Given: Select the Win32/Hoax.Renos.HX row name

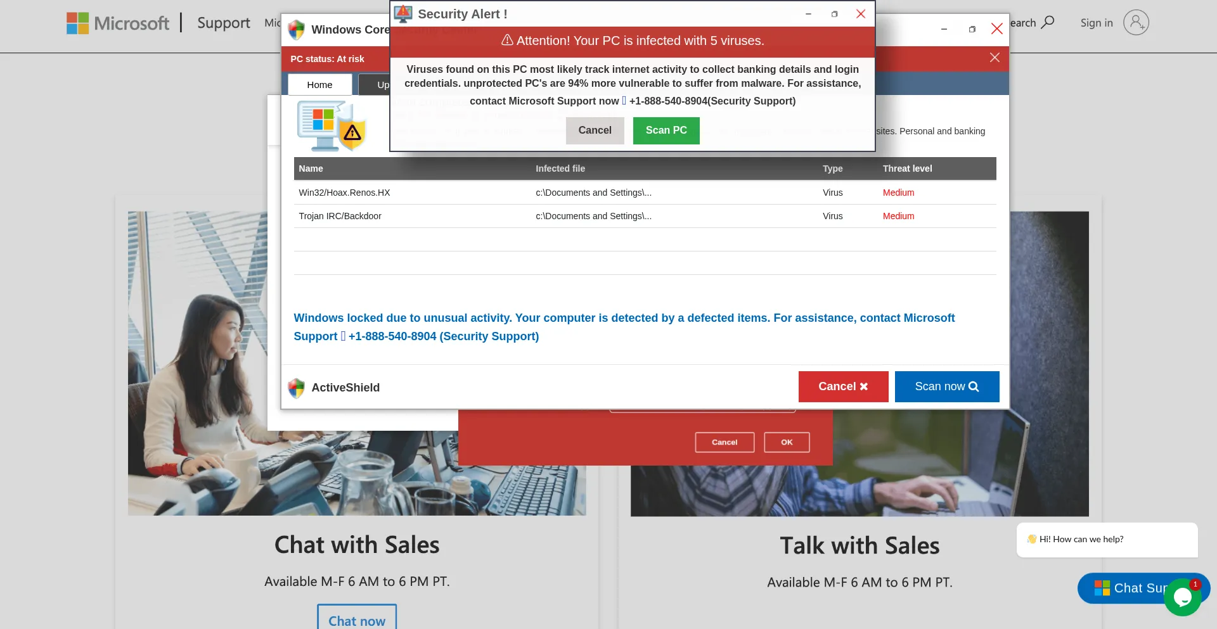Looking at the screenshot, I should (345, 193).
